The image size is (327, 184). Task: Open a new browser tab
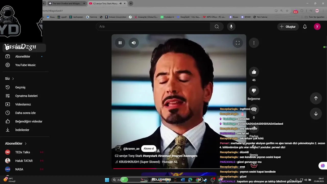click(x=131, y=4)
